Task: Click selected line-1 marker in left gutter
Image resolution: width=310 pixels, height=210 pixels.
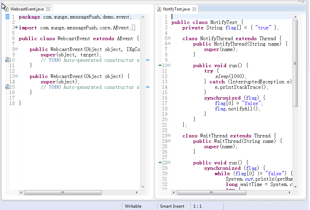Action: pyautogui.click(x=7, y=17)
